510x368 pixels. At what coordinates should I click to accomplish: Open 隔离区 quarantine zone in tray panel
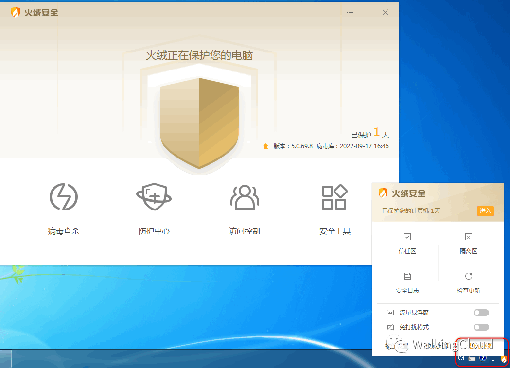pyautogui.click(x=468, y=244)
